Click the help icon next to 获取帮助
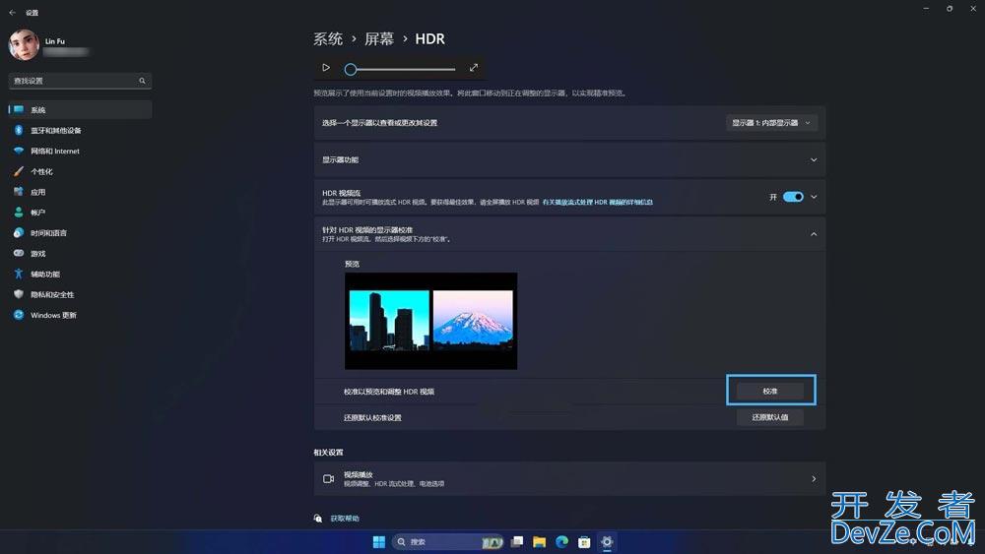Screen dimensions: 985x554 318,519
